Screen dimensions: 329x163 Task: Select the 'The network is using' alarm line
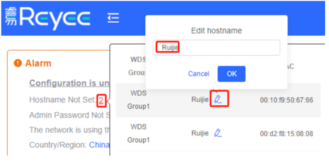[x=69, y=130]
